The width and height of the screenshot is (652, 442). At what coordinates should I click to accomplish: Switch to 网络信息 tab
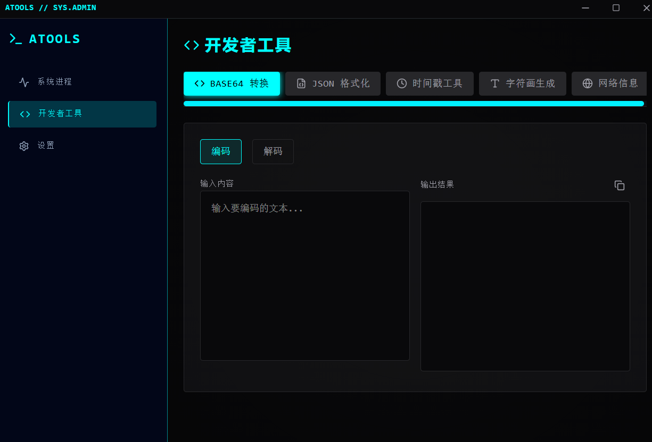point(609,83)
